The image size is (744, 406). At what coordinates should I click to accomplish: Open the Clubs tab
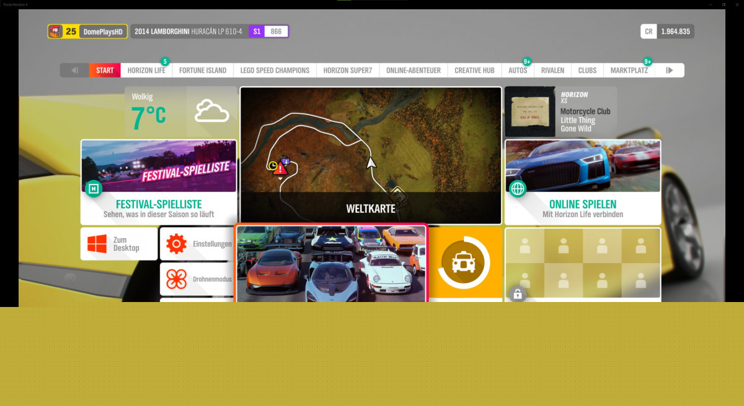(x=587, y=71)
